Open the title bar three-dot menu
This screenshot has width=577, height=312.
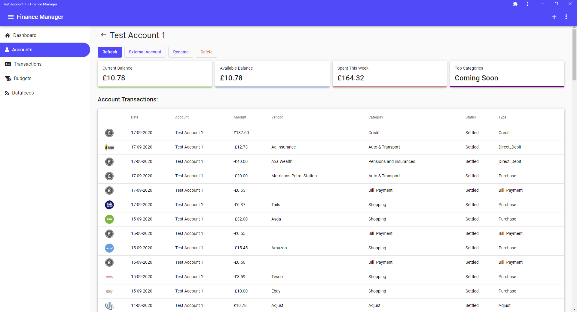[x=527, y=4]
